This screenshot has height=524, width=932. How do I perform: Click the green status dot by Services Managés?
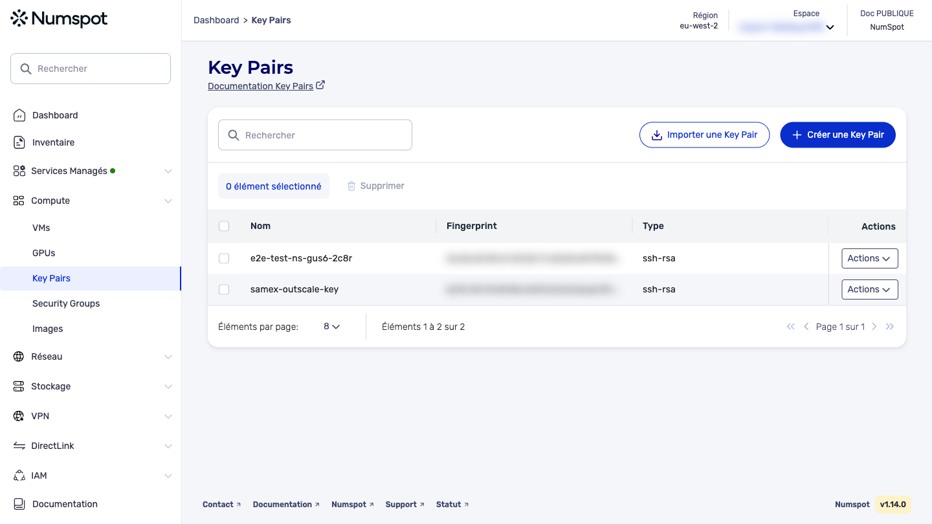113,171
